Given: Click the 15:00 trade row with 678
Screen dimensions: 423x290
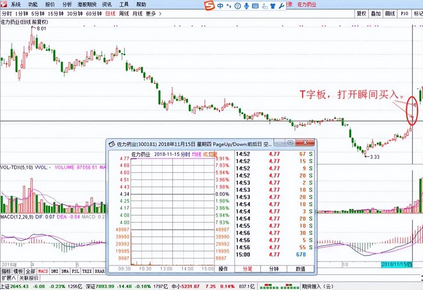Looking at the screenshot, I should click(274, 254).
